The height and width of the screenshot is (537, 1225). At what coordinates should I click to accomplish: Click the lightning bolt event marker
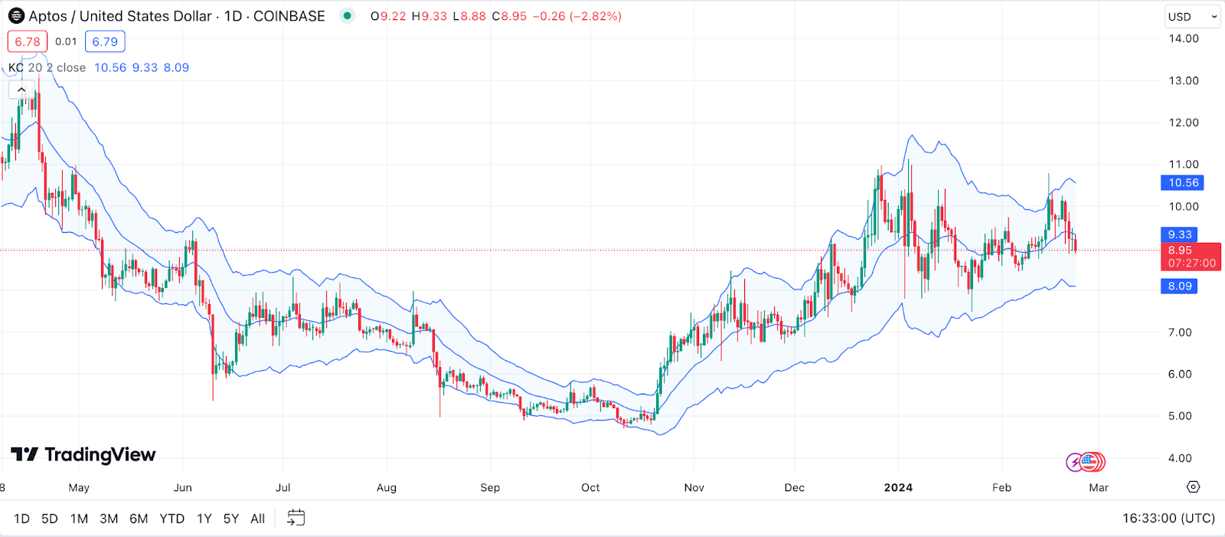point(1075,462)
